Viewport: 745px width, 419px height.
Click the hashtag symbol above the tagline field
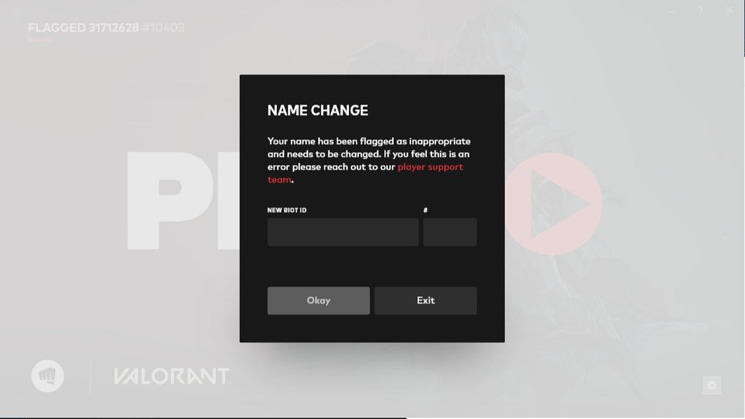[x=425, y=210]
